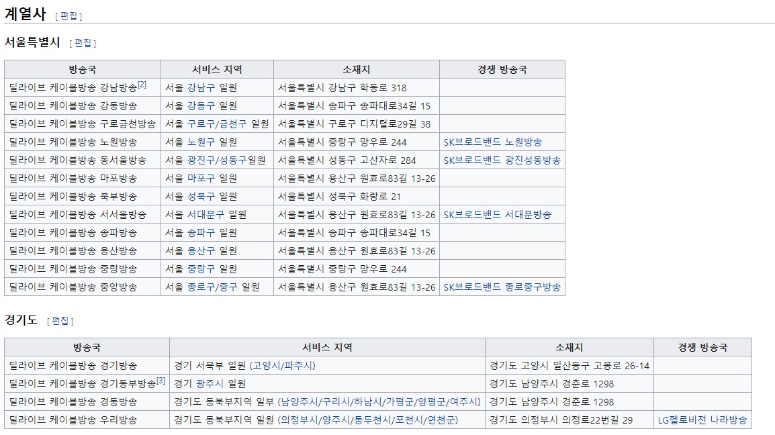Image resolution: width=775 pixels, height=435 pixels.
Task: Select the 딜라이브 케이블방송 경기방송 cell
Action: click(87, 365)
